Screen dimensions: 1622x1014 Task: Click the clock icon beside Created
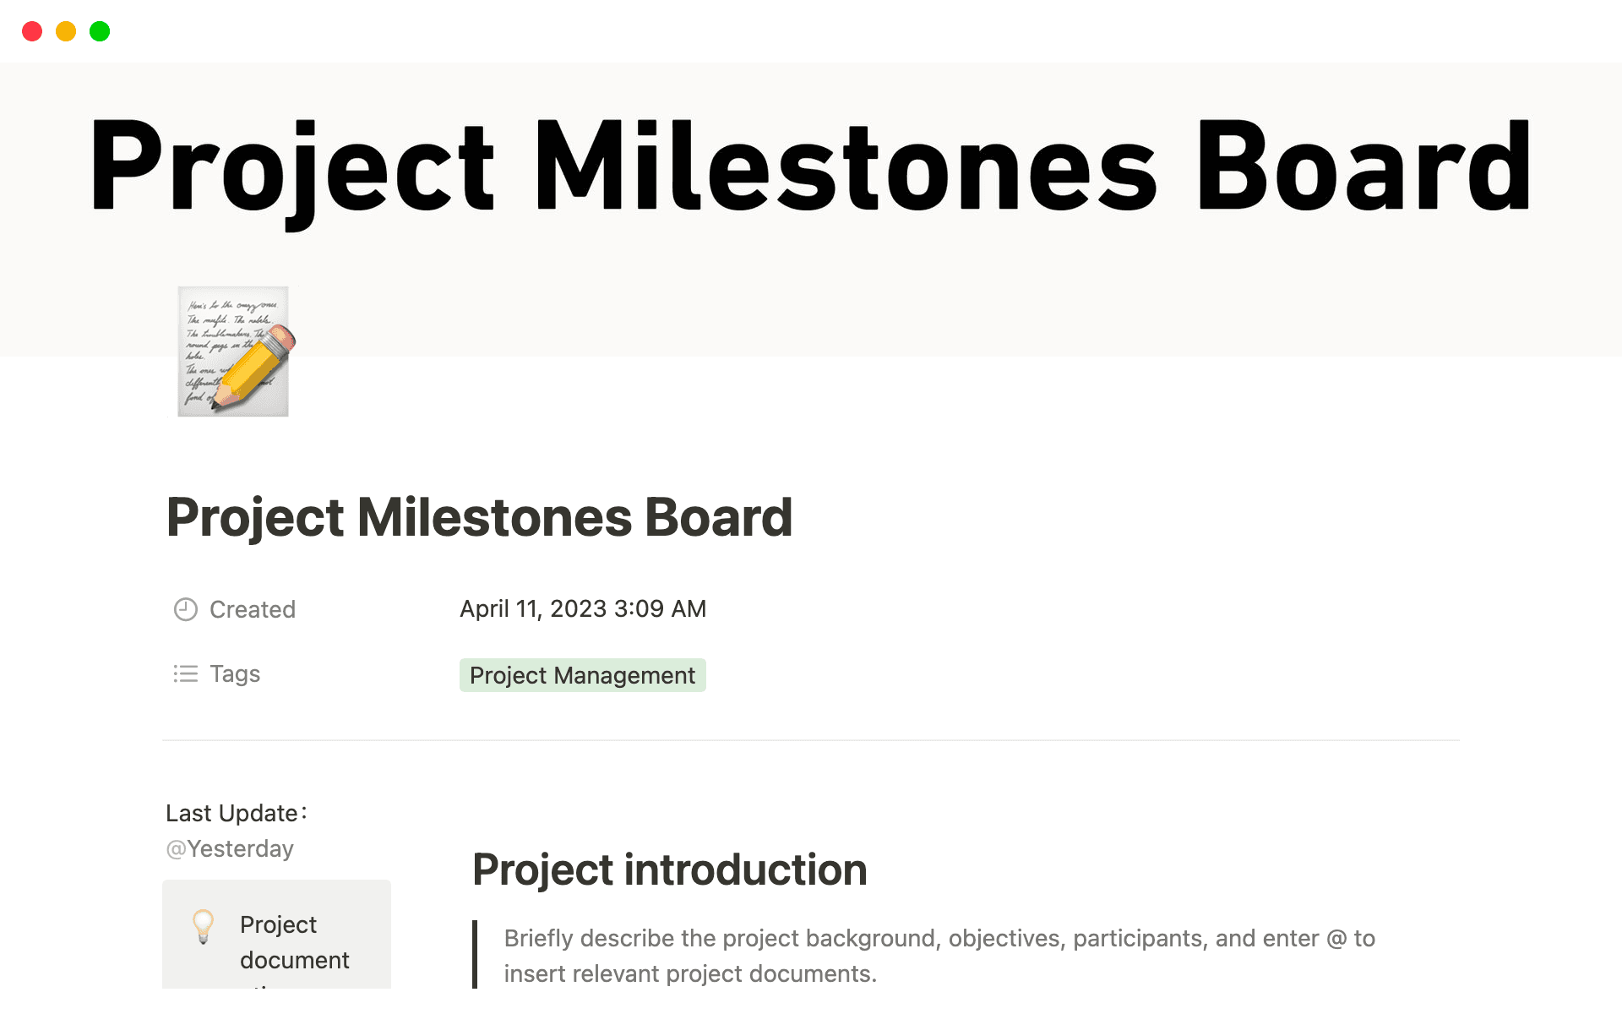coord(185,608)
